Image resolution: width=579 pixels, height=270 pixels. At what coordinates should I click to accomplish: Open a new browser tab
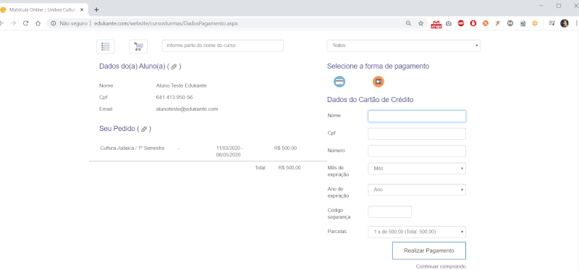pyautogui.click(x=96, y=9)
